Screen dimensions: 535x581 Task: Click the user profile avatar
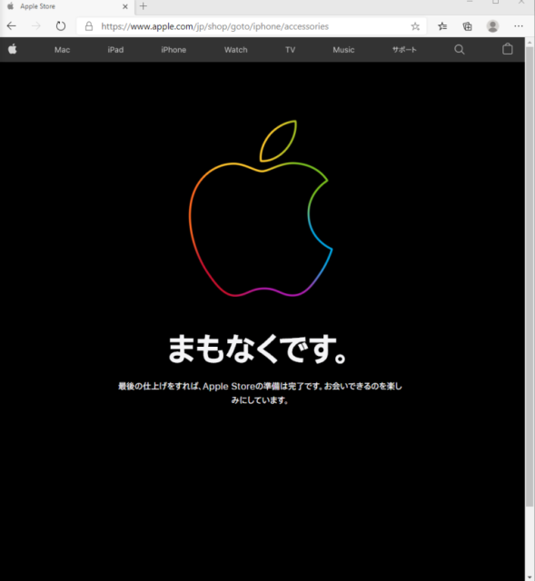tap(492, 26)
